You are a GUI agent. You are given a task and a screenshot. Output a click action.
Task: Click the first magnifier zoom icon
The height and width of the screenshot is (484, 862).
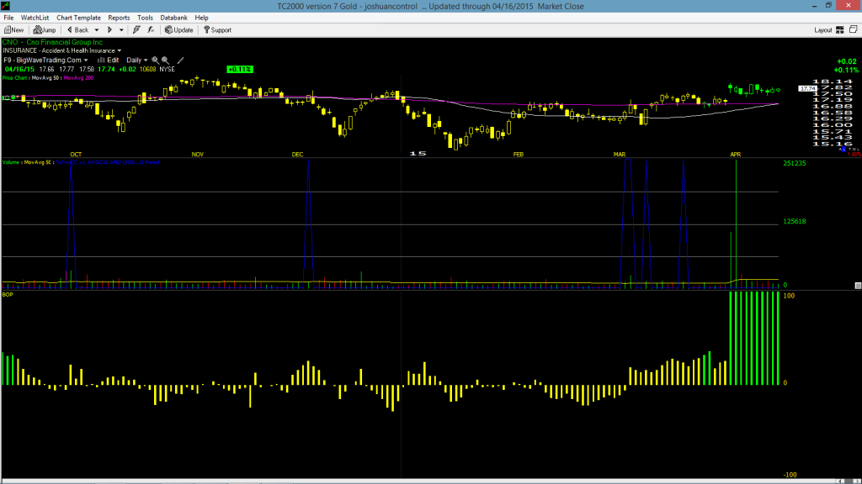point(155,60)
